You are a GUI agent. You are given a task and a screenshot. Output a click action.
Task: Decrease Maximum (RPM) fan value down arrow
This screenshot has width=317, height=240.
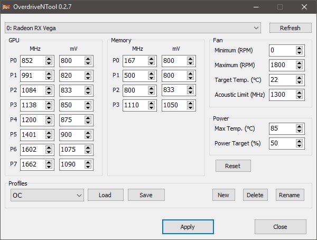click(299, 67)
